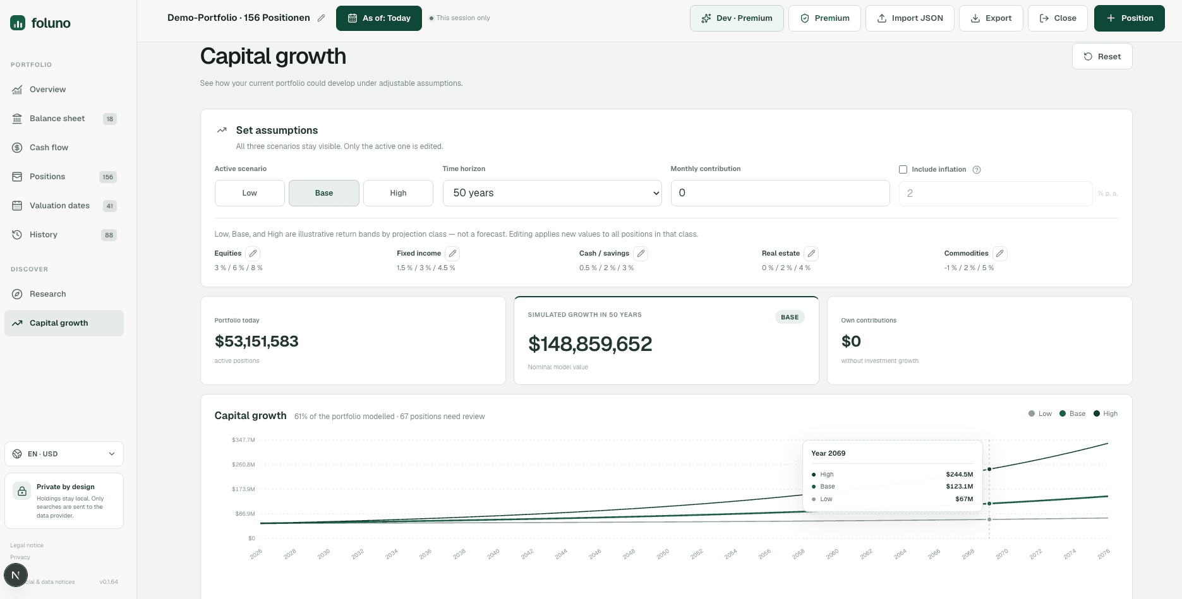This screenshot has height=599, width=1182.
Task: Click the High data point at 2069
Action: click(989, 469)
